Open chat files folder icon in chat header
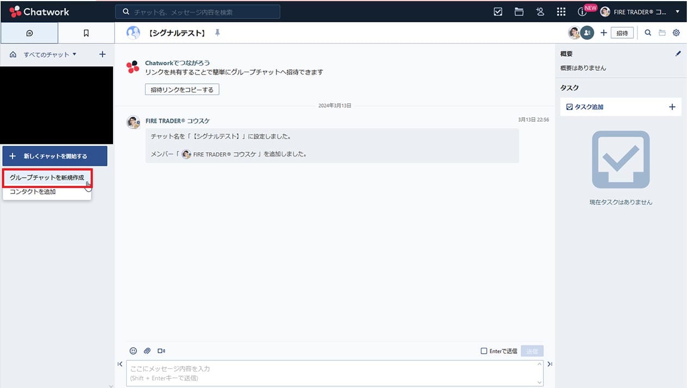The height and width of the screenshot is (388, 688). [662, 33]
